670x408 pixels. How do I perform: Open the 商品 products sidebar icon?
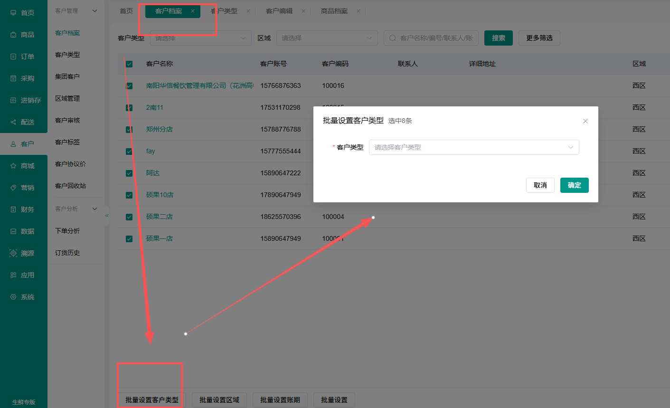point(13,35)
